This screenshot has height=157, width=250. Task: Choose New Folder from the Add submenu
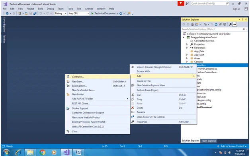(x=98, y=94)
